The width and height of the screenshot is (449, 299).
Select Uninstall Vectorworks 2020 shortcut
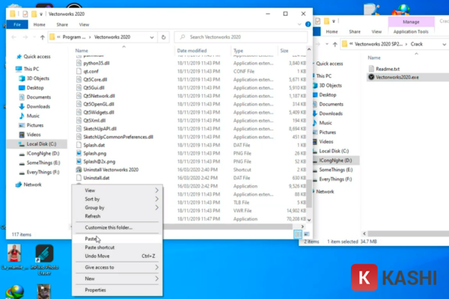(111, 170)
